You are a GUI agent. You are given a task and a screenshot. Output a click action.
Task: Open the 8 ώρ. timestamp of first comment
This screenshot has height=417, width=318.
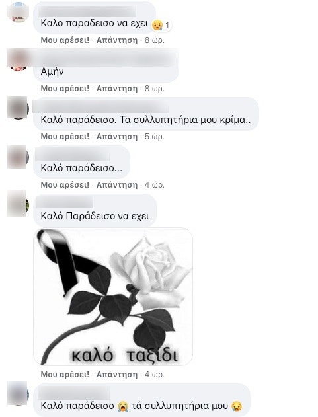[155, 40]
